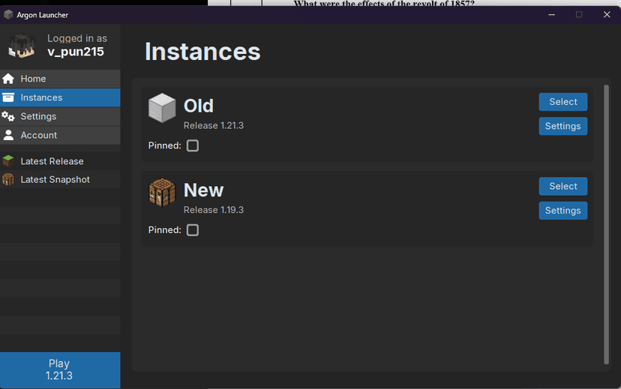
Task: Select the Old instance
Action: tap(562, 102)
